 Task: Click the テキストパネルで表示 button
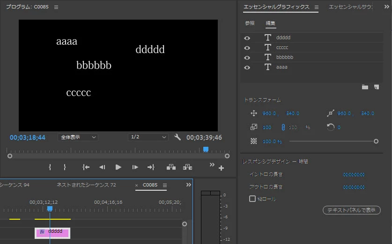(x=352, y=210)
